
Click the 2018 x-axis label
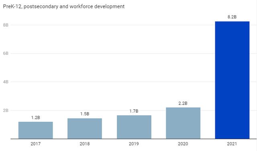pyautogui.click(x=85, y=144)
